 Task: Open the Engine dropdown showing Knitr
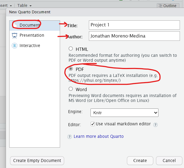[124, 112]
